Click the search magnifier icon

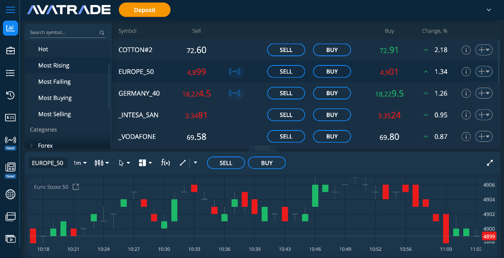tap(102, 33)
